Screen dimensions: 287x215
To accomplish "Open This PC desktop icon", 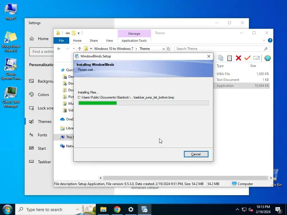I will 11,12.
